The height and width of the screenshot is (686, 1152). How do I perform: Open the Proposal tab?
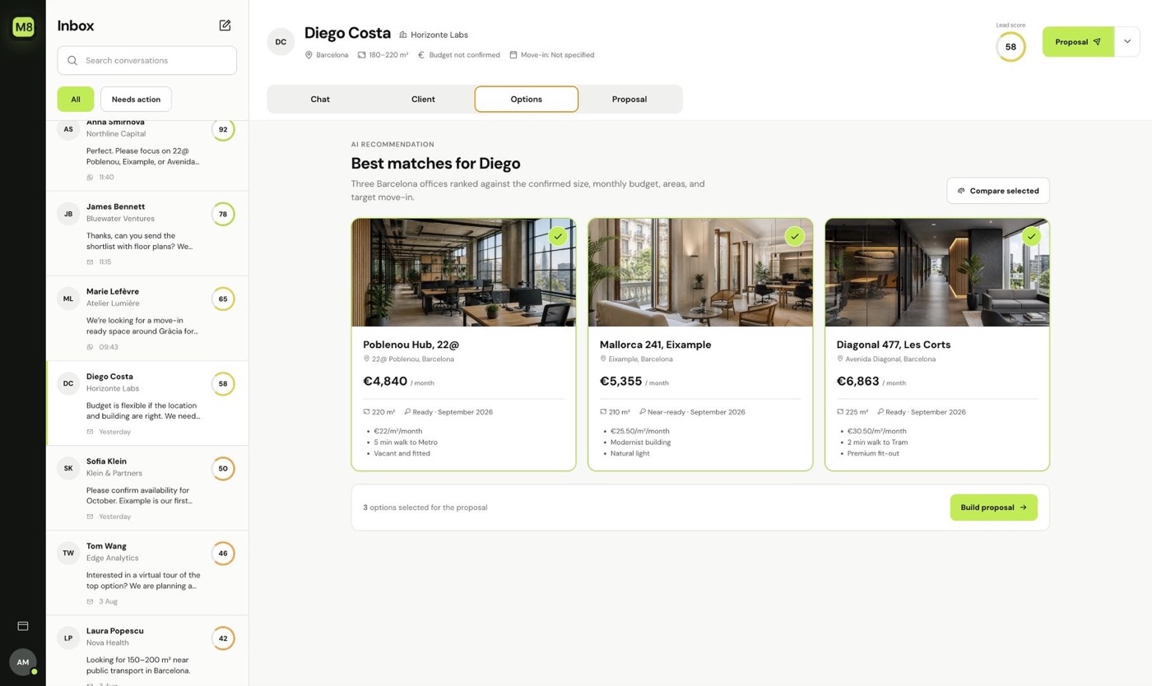(x=629, y=99)
